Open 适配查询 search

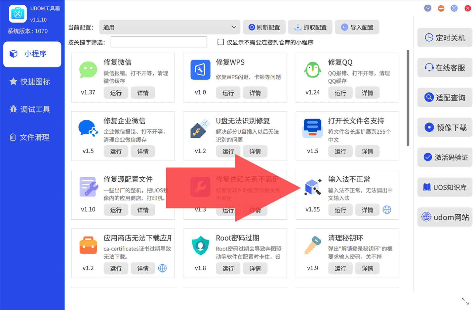(x=445, y=98)
